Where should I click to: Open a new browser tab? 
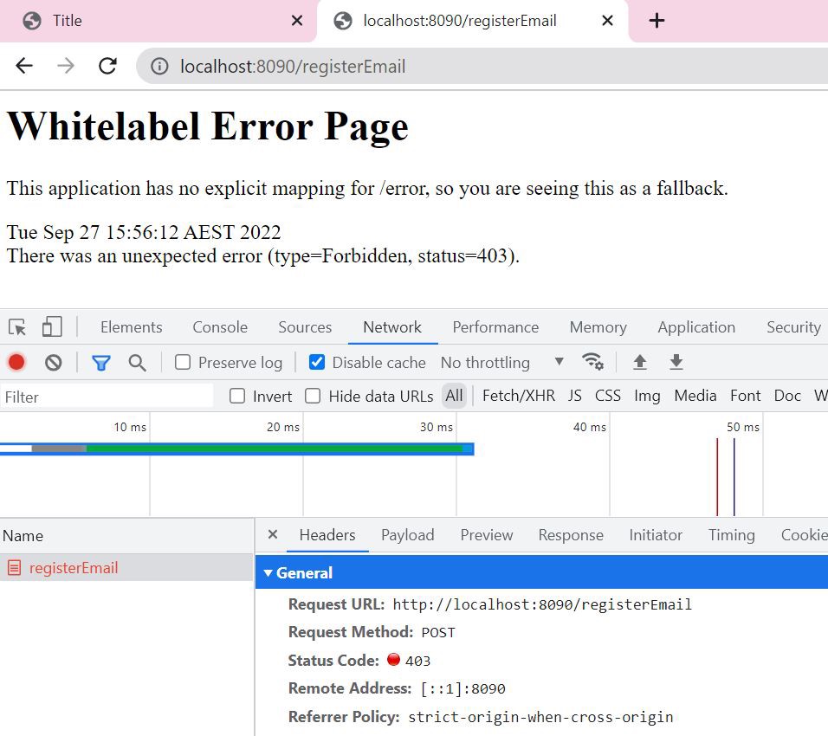click(657, 21)
